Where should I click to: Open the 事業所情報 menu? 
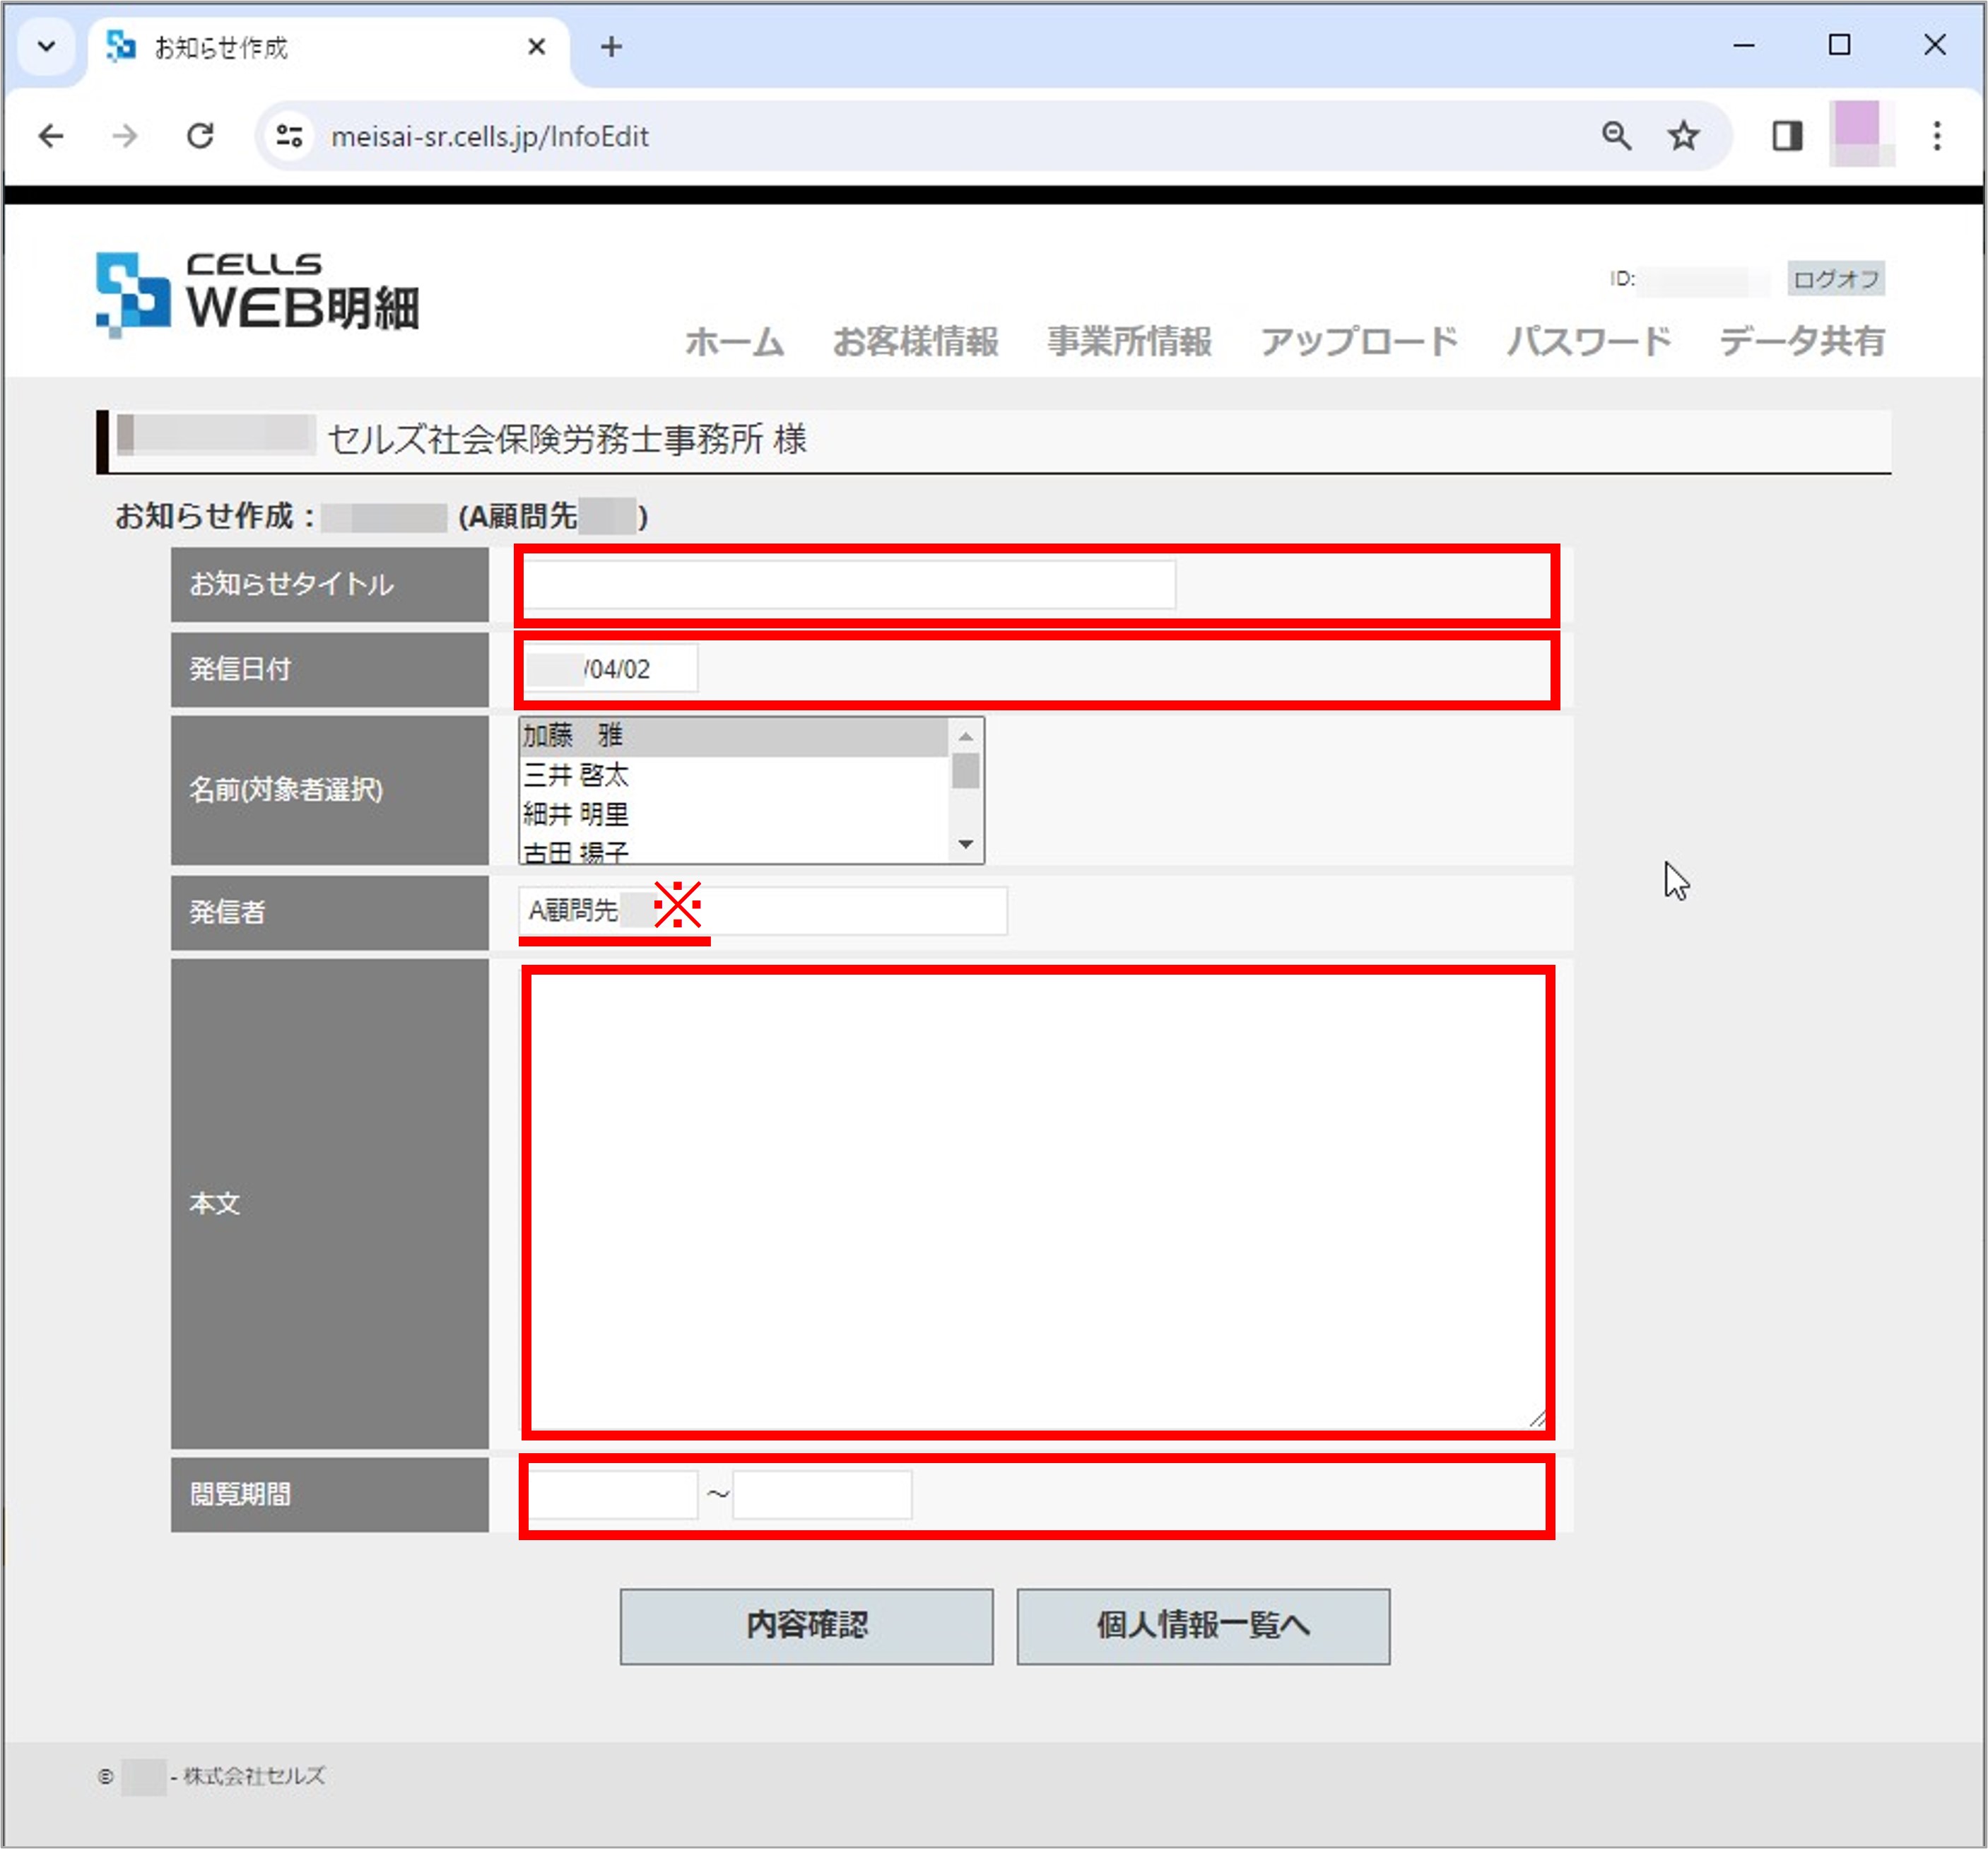pyautogui.click(x=1129, y=342)
